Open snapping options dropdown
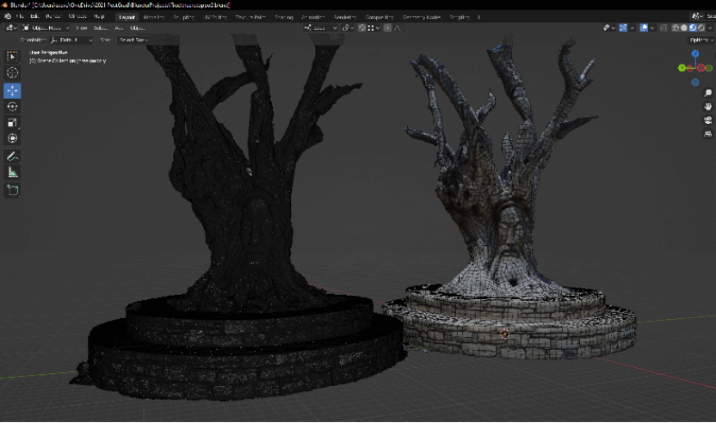The image size is (716, 423). coord(374,28)
